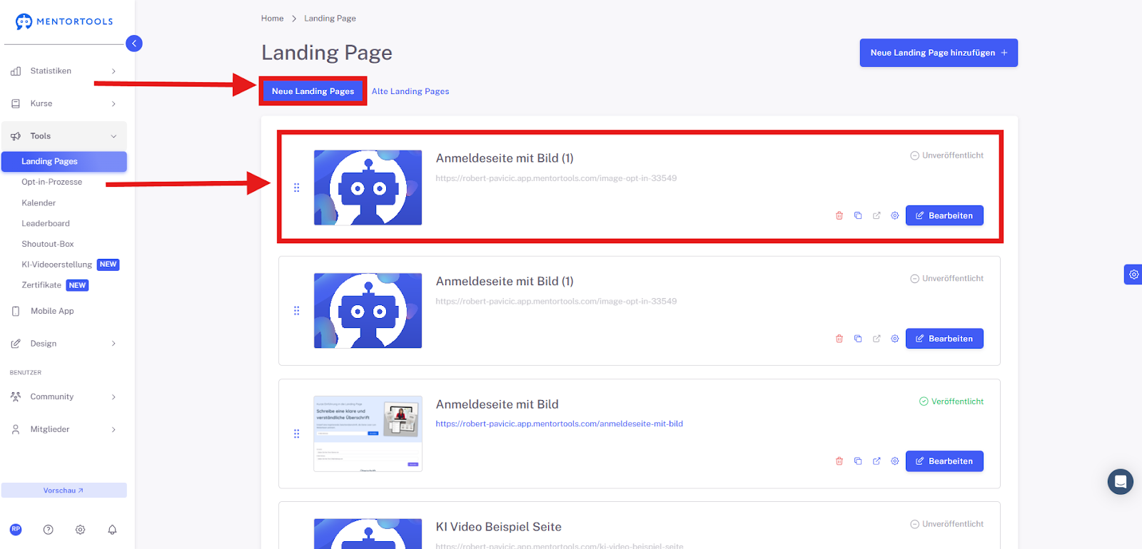Go to Home in the breadcrumb
The height and width of the screenshot is (549, 1142).
(272, 19)
